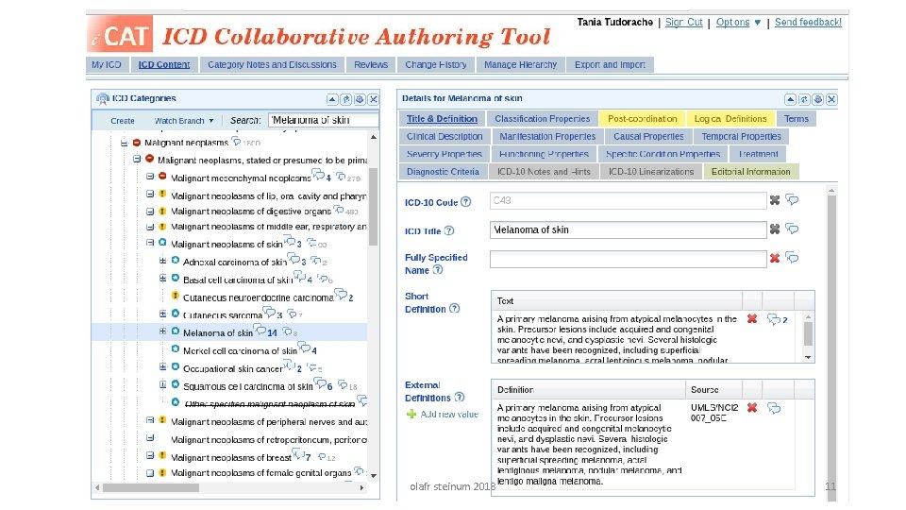Delete the UMLS external definition row
The width and height of the screenshot is (906, 510).
coord(752,408)
